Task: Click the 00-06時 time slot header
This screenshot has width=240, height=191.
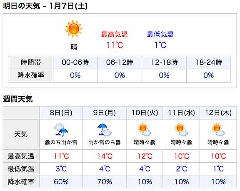Action: click(75, 63)
